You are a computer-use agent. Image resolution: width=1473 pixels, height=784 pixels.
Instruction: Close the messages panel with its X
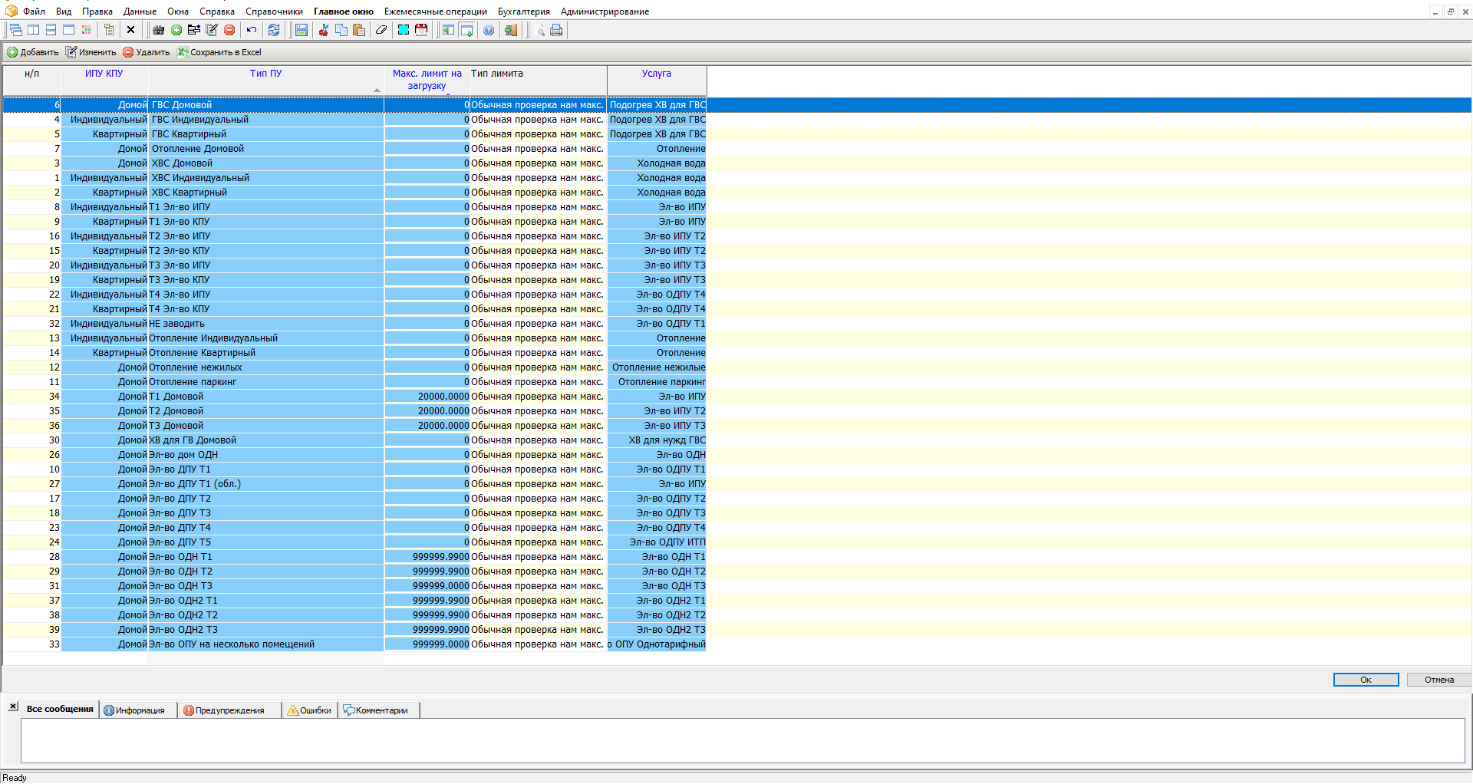tap(13, 706)
